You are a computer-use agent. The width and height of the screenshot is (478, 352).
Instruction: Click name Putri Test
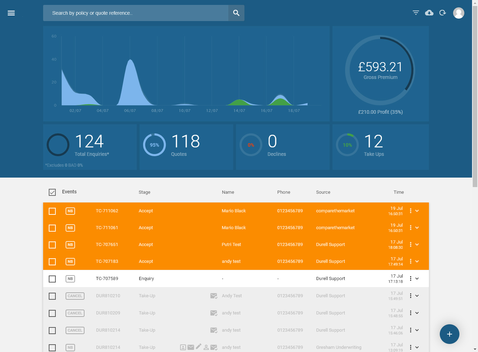click(231, 245)
